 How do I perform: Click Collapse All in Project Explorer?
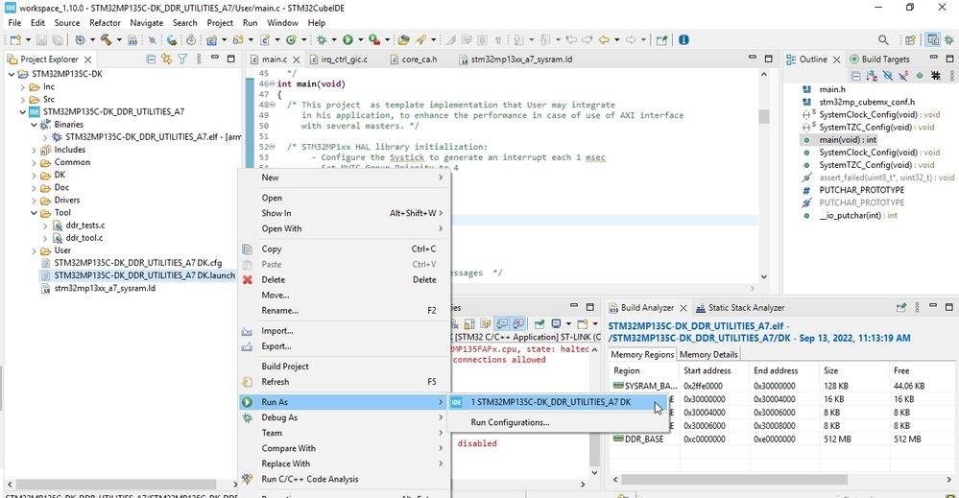tap(151, 59)
